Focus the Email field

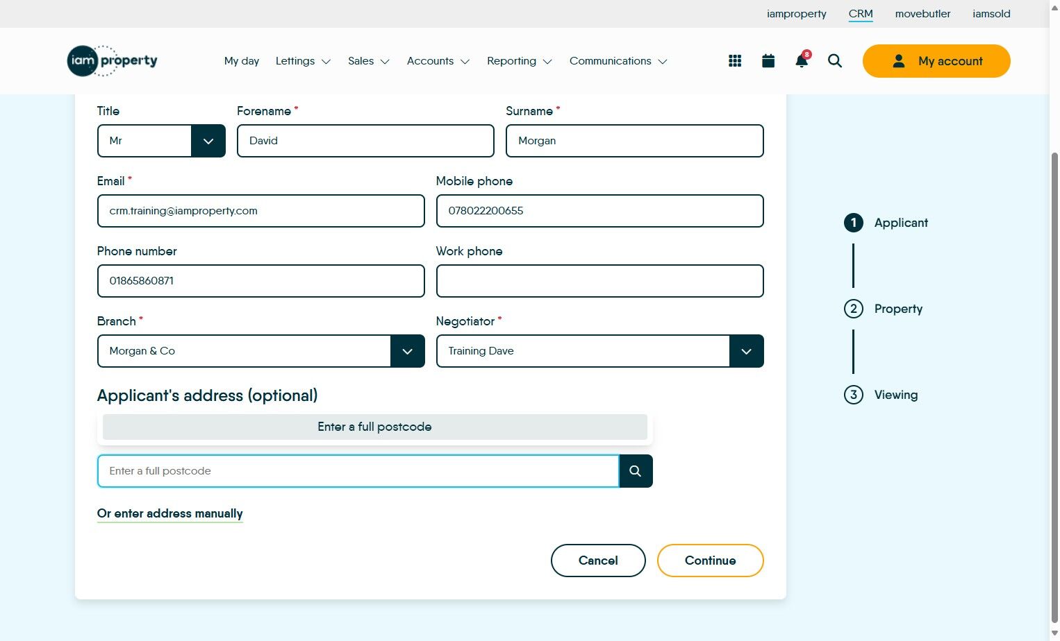[260, 211]
